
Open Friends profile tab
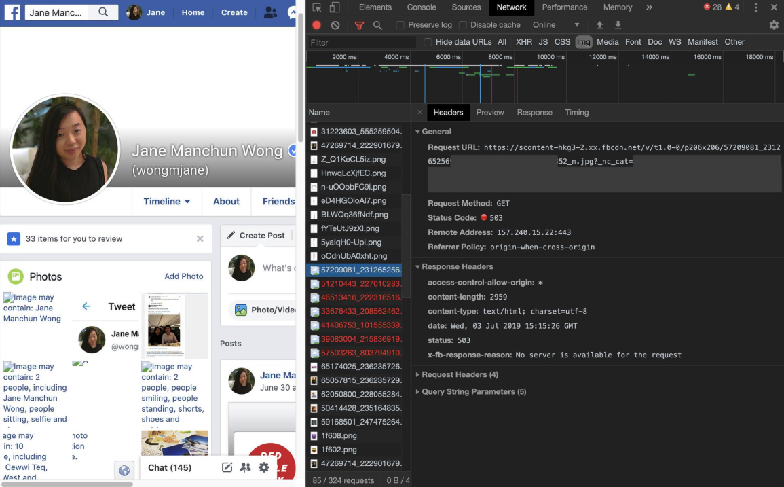[x=278, y=201]
